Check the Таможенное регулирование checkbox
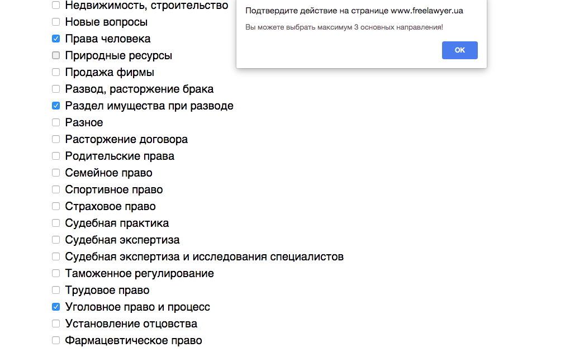 56,273
